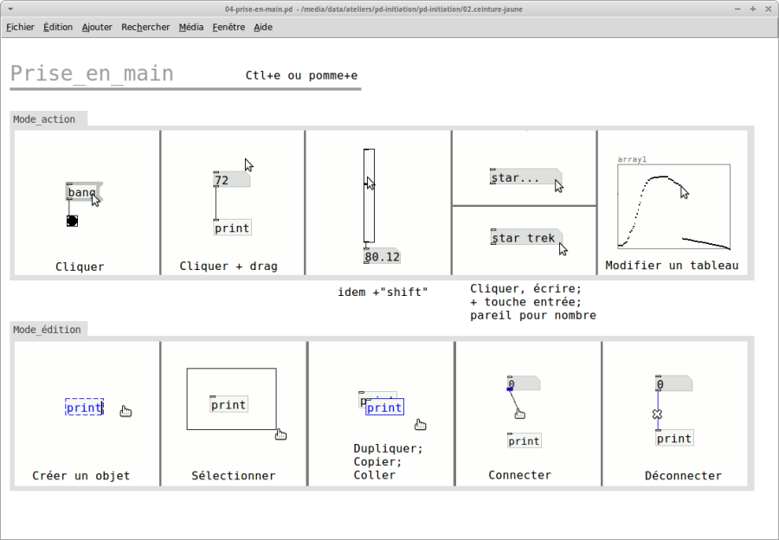Click the number box showing 72
The image size is (779, 540).
coord(230,180)
